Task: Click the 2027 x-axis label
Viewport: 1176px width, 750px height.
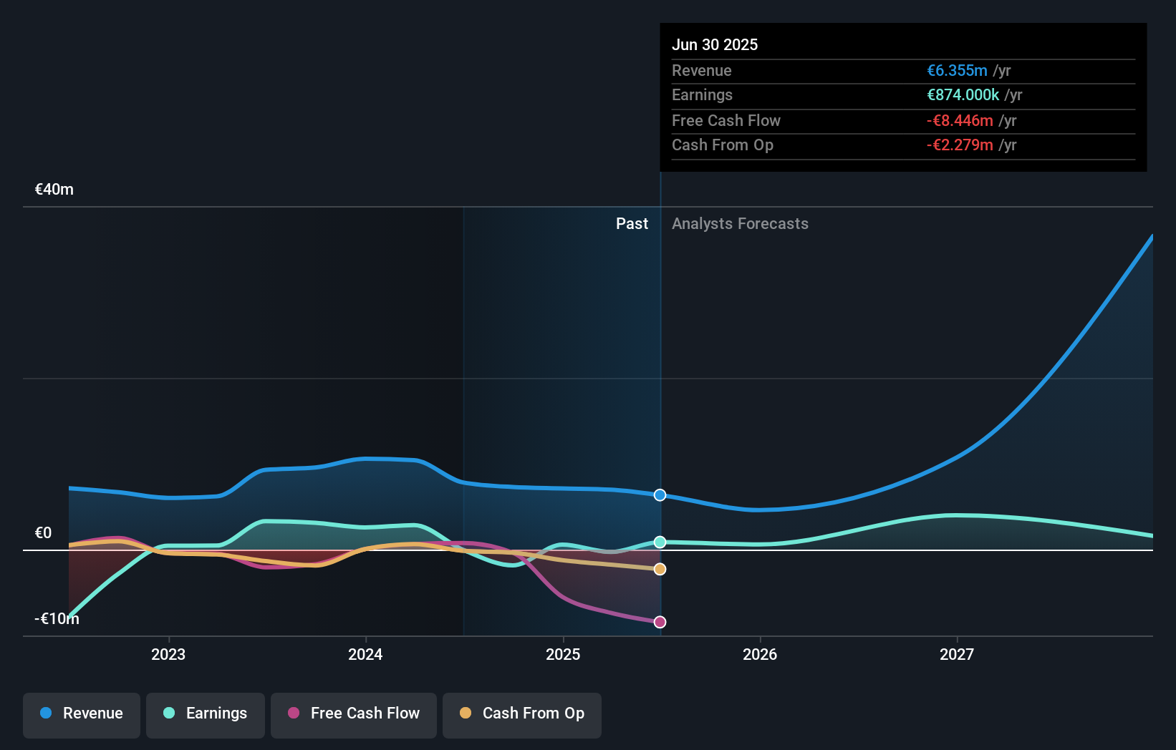Action: point(957,654)
